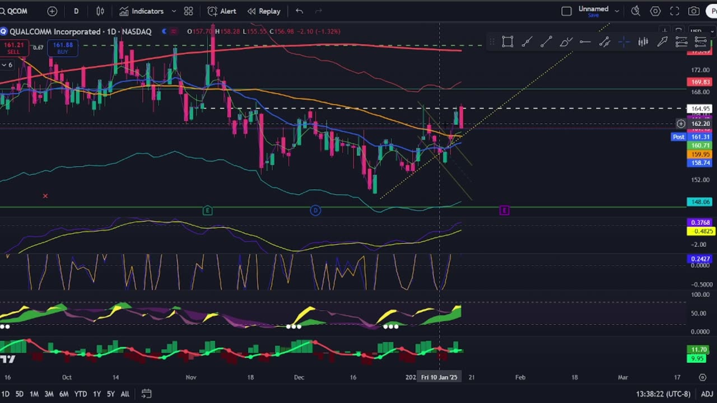This screenshot has height=403, width=717.
Task: Click the 161.21 SELL button
Action: point(14,48)
